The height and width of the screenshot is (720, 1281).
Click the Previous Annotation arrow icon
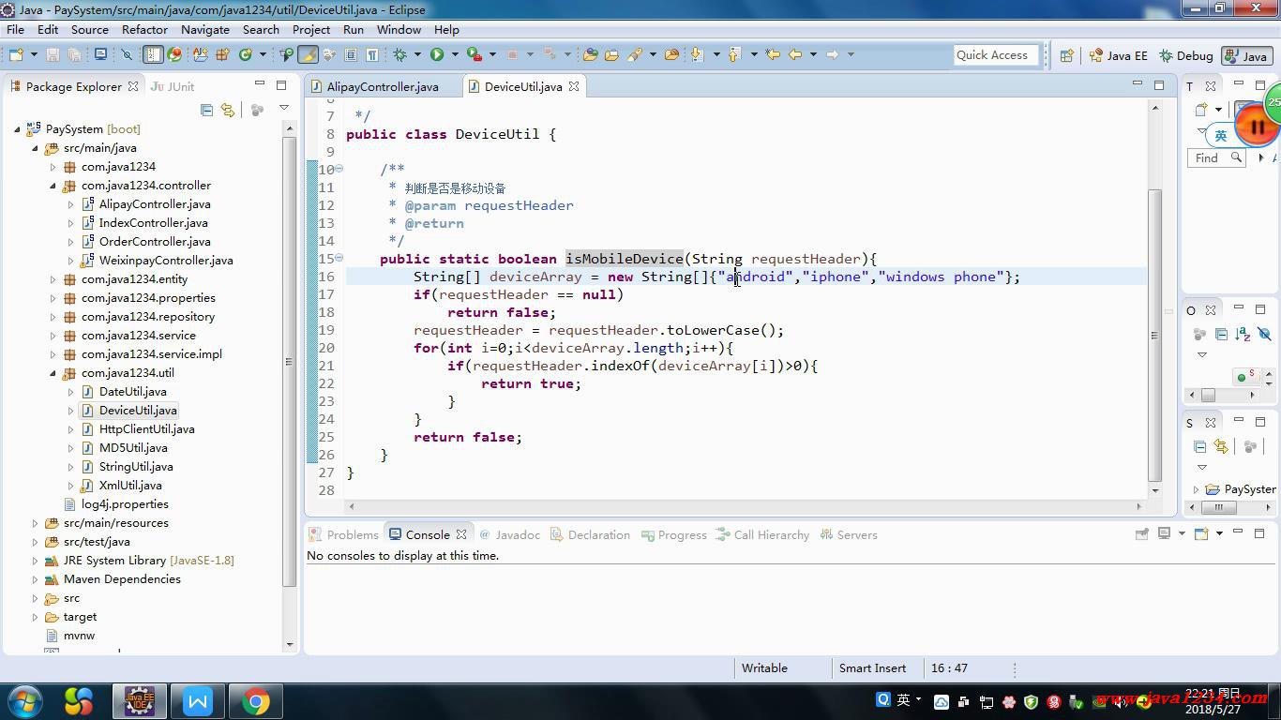point(734,54)
